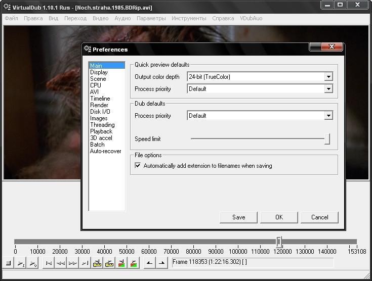Image resolution: width=372 pixels, height=281 pixels.
Task: Click the timeline track near frame 50000
Action: tap(127, 242)
